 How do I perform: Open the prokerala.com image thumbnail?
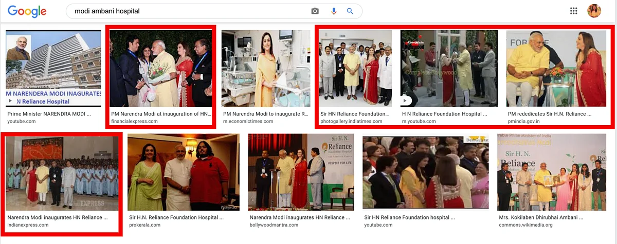point(184,172)
